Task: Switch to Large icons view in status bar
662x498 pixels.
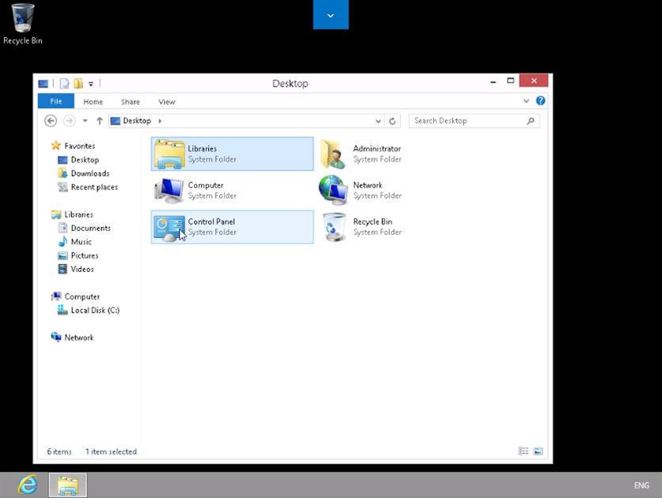Action: click(x=538, y=451)
